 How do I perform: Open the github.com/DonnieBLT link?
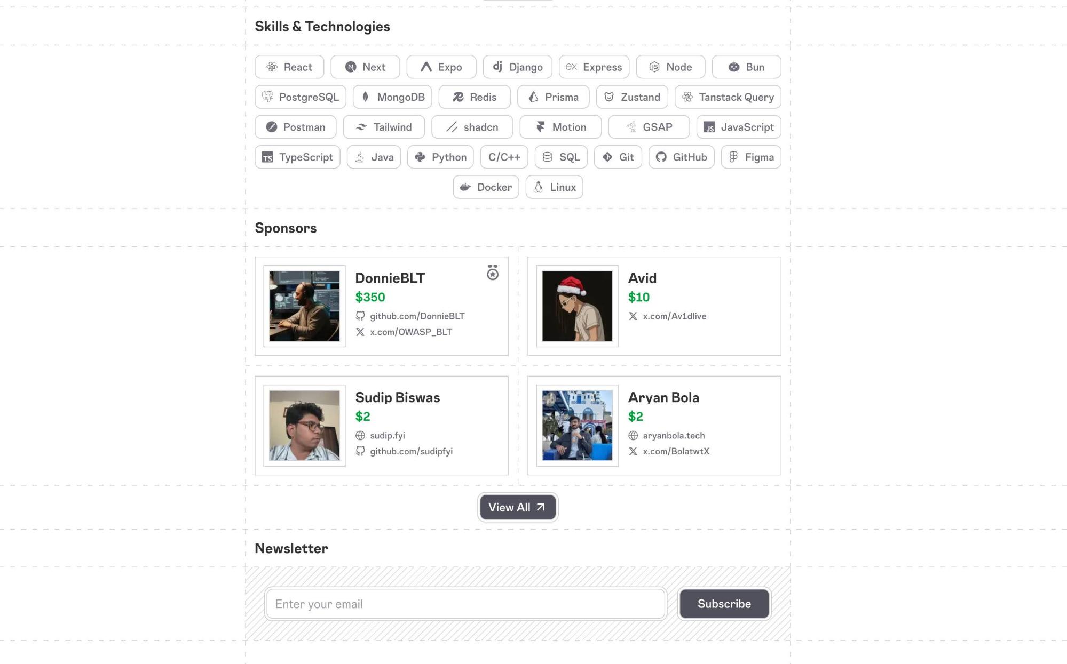point(417,316)
